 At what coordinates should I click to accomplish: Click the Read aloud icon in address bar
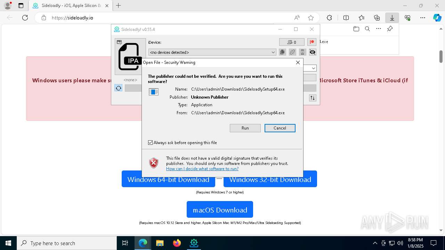coord(297,18)
